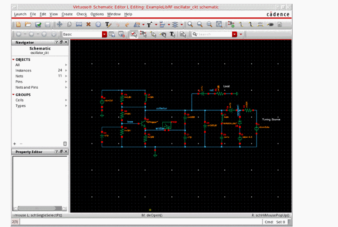The image size is (338, 227).
Task: Click the plus button at Navigator bottom
Action: click(x=15, y=144)
